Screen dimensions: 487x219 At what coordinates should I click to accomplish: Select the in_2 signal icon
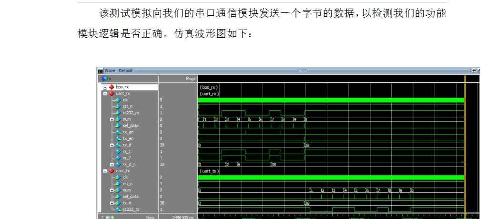(118, 158)
